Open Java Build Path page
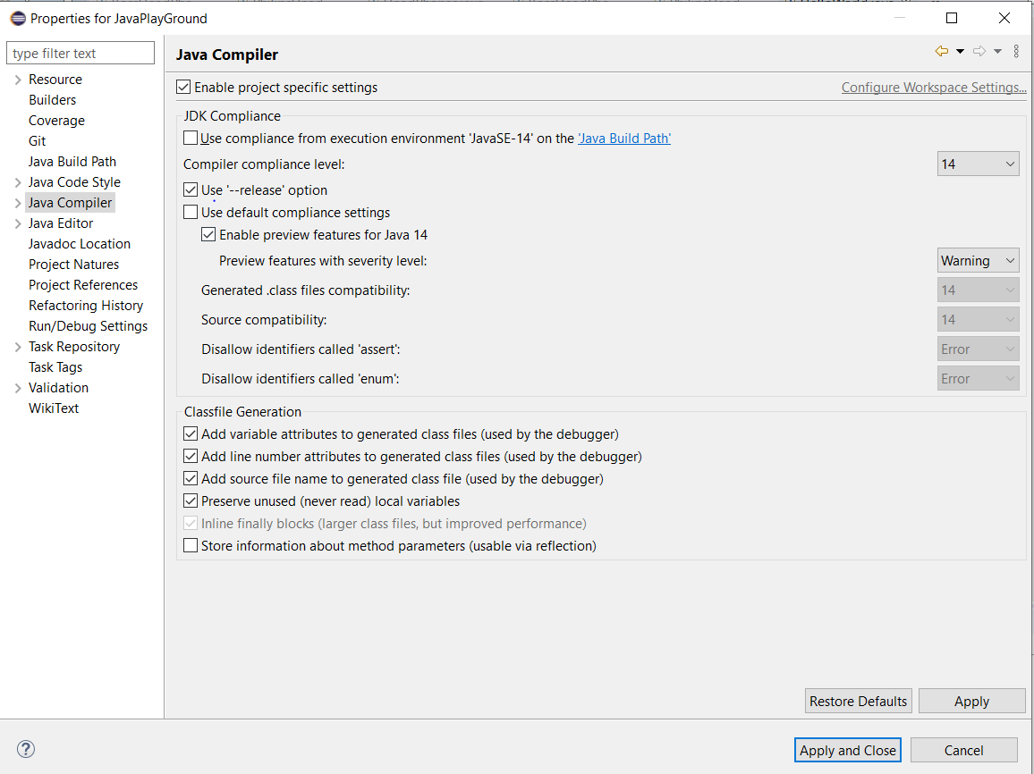1034x774 pixels. pos(72,162)
